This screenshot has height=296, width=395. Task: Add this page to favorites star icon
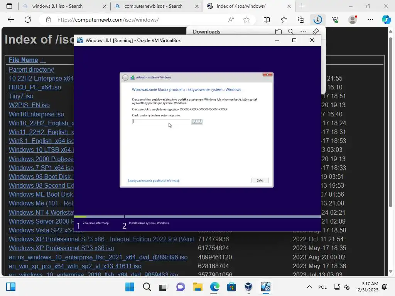[246, 20]
